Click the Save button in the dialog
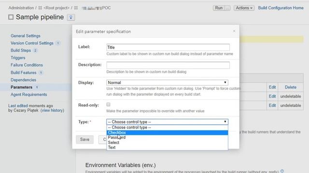The height and width of the screenshot is (173, 309). click(x=85, y=139)
